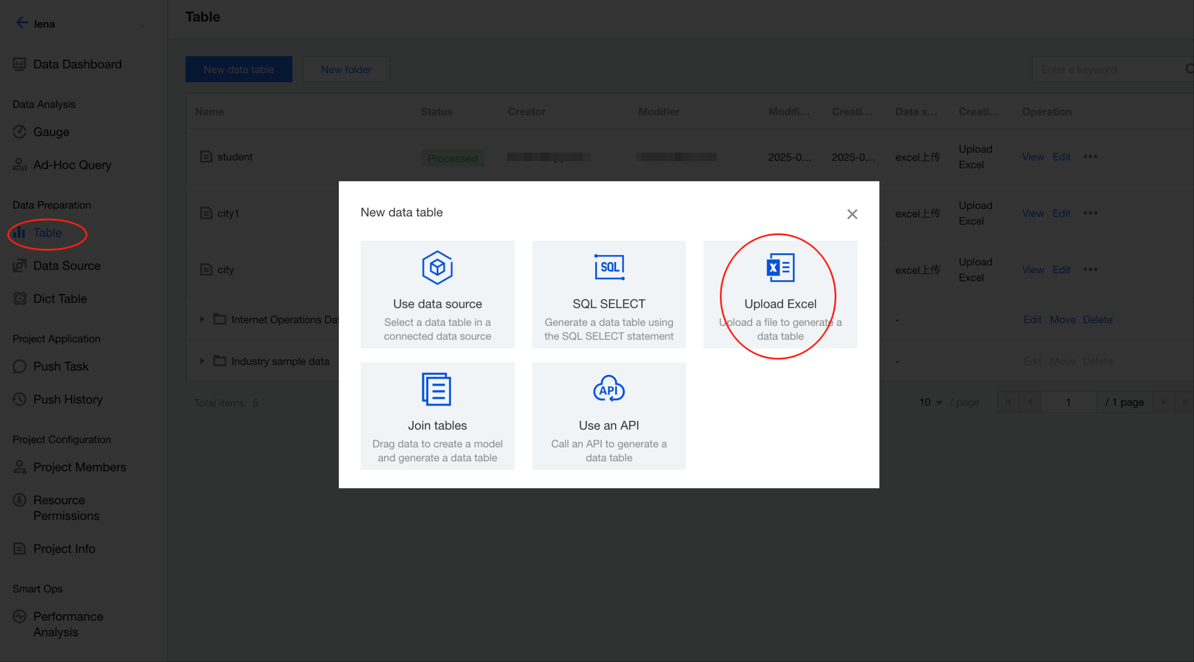
Task: Close the New data table dialog
Action: pyautogui.click(x=852, y=214)
